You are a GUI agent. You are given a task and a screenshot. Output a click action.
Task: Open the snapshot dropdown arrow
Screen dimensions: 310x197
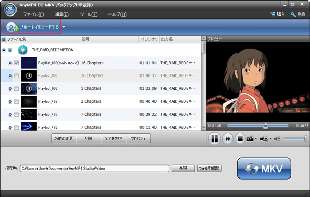tap(256, 138)
